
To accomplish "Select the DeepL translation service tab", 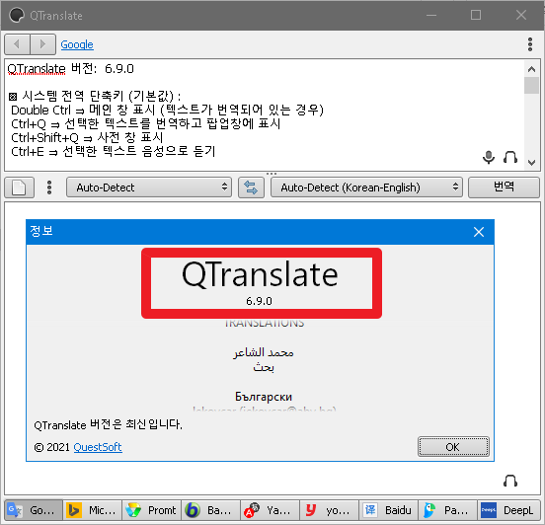I will 508,510.
